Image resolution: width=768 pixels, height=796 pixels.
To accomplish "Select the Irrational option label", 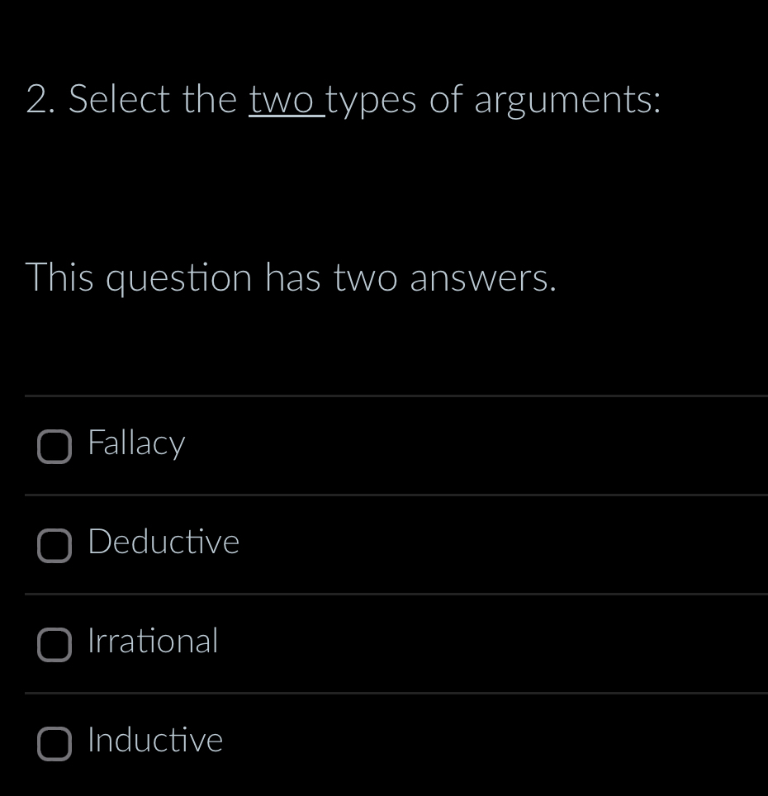I will [153, 642].
